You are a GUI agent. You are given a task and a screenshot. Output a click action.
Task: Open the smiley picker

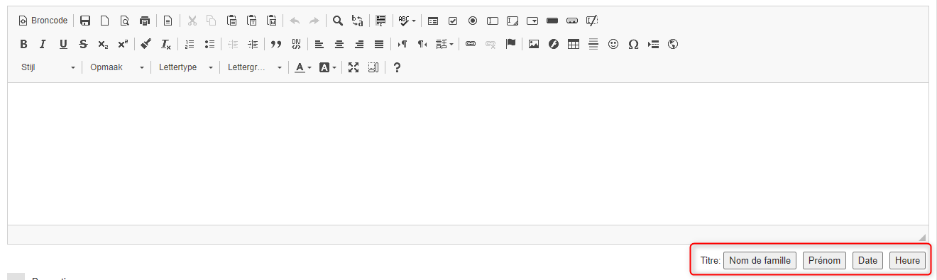click(613, 44)
